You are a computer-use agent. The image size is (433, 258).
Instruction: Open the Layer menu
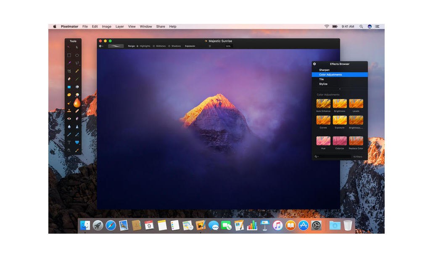pos(120,26)
